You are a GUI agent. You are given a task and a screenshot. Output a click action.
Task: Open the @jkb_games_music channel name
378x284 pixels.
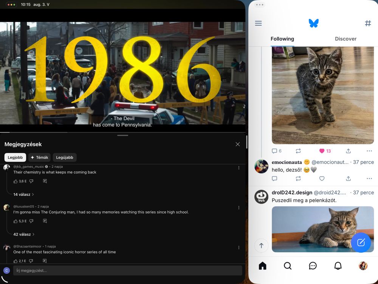[29, 167]
